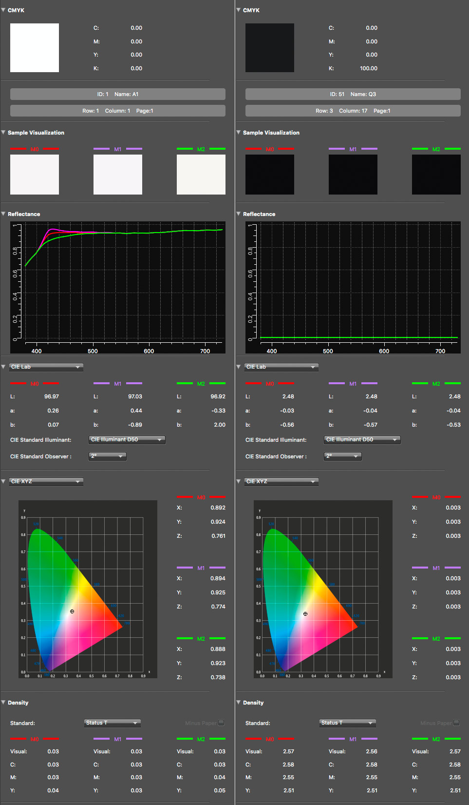This screenshot has height=805, width=469.
Task: Click the black CMYK patch swatch
Action: (x=270, y=48)
